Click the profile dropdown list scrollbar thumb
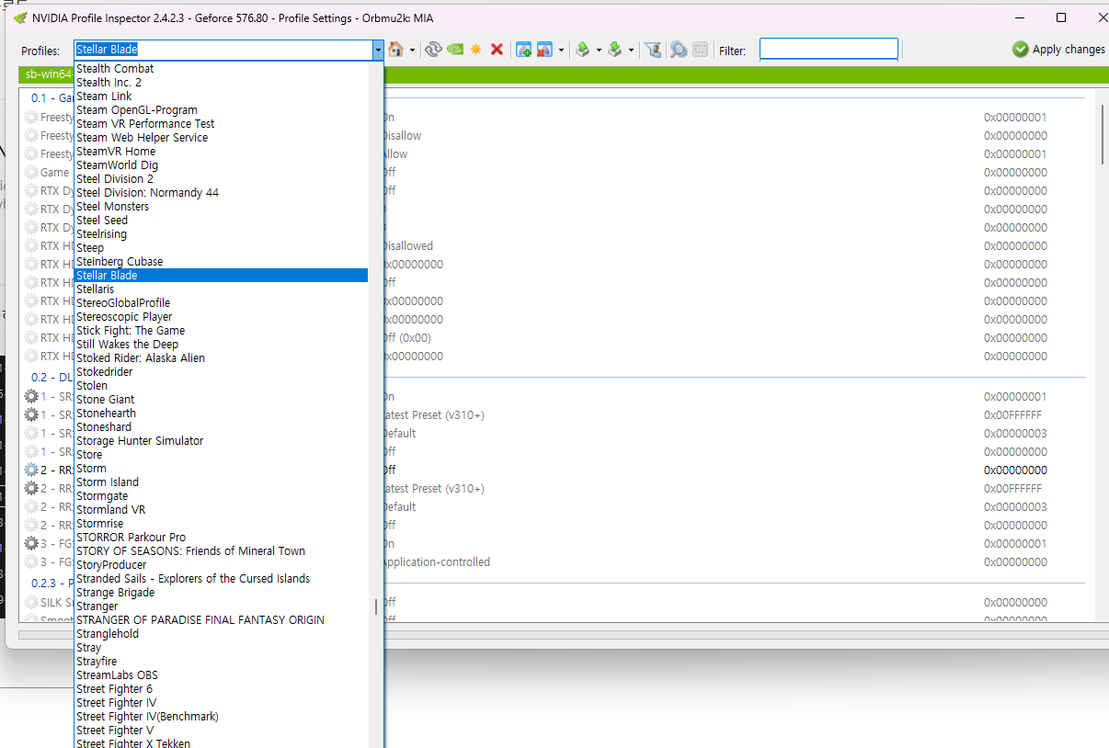Image resolution: width=1109 pixels, height=748 pixels. [375, 606]
